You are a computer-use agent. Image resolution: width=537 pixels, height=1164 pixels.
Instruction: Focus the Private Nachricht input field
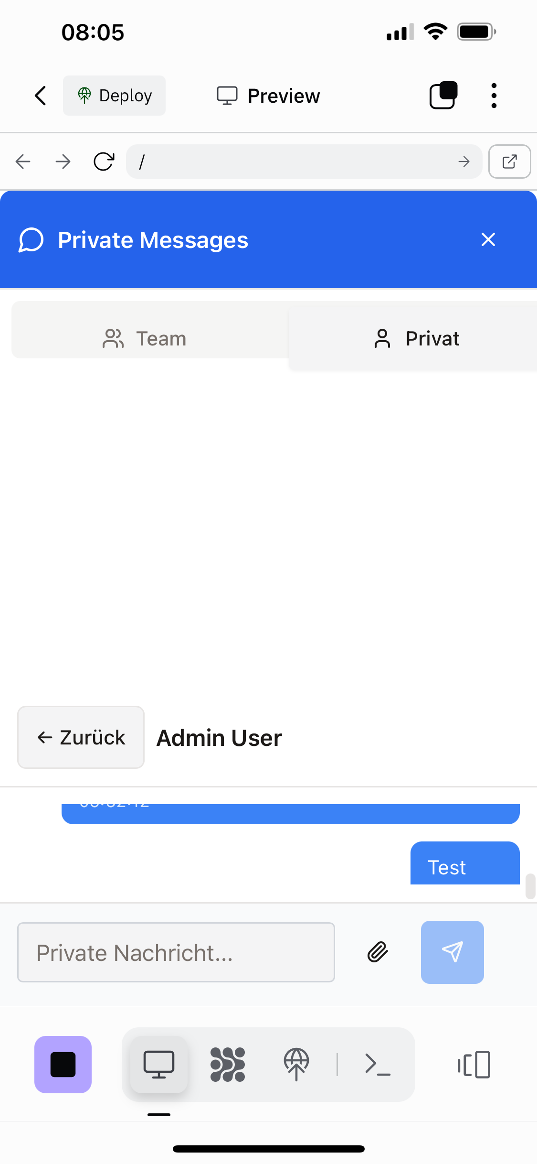pos(176,952)
